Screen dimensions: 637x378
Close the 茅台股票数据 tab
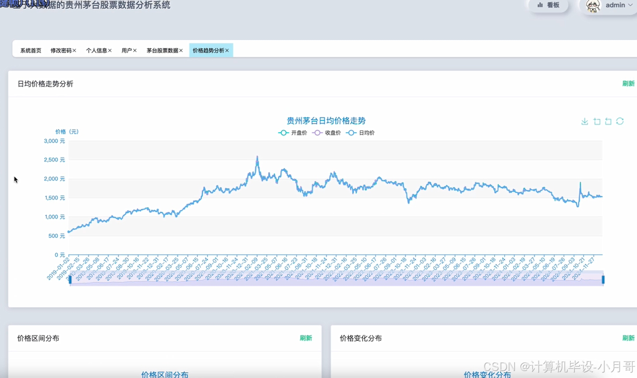tap(181, 50)
